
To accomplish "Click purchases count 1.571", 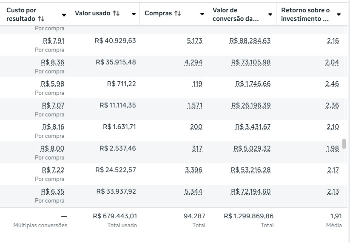I will pyautogui.click(x=195, y=105).
